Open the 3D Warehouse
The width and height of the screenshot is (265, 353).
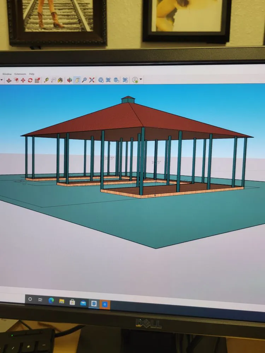(x=101, y=80)
